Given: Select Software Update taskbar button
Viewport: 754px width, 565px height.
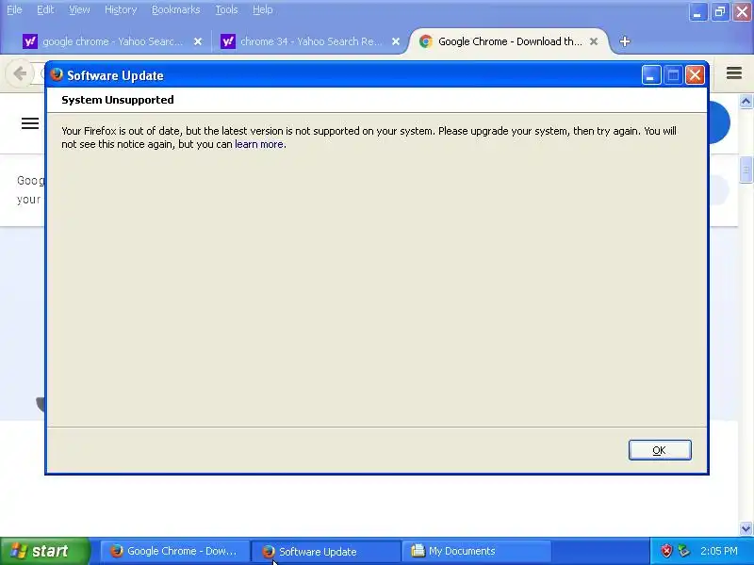Looking at the screenshot, I should pyautogui.click(x=326, y=551).
